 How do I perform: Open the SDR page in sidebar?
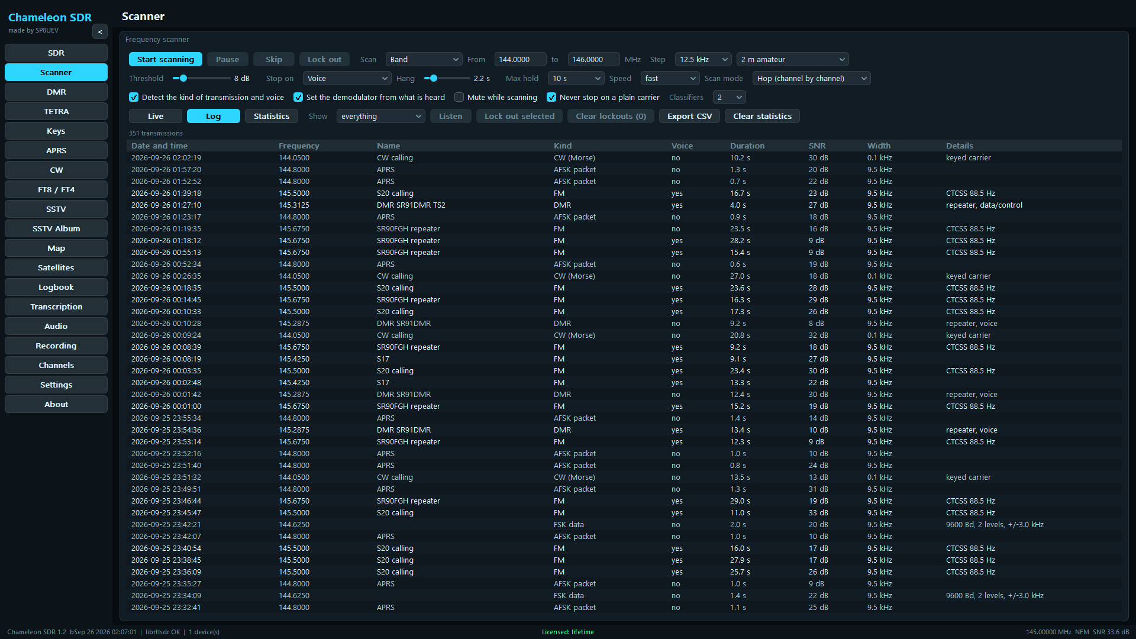coord(56,53)
